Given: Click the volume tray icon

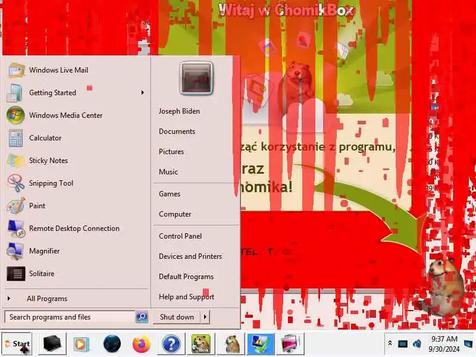Looking at the screenshot, I should pyautogui.click(x=417, y=344).
